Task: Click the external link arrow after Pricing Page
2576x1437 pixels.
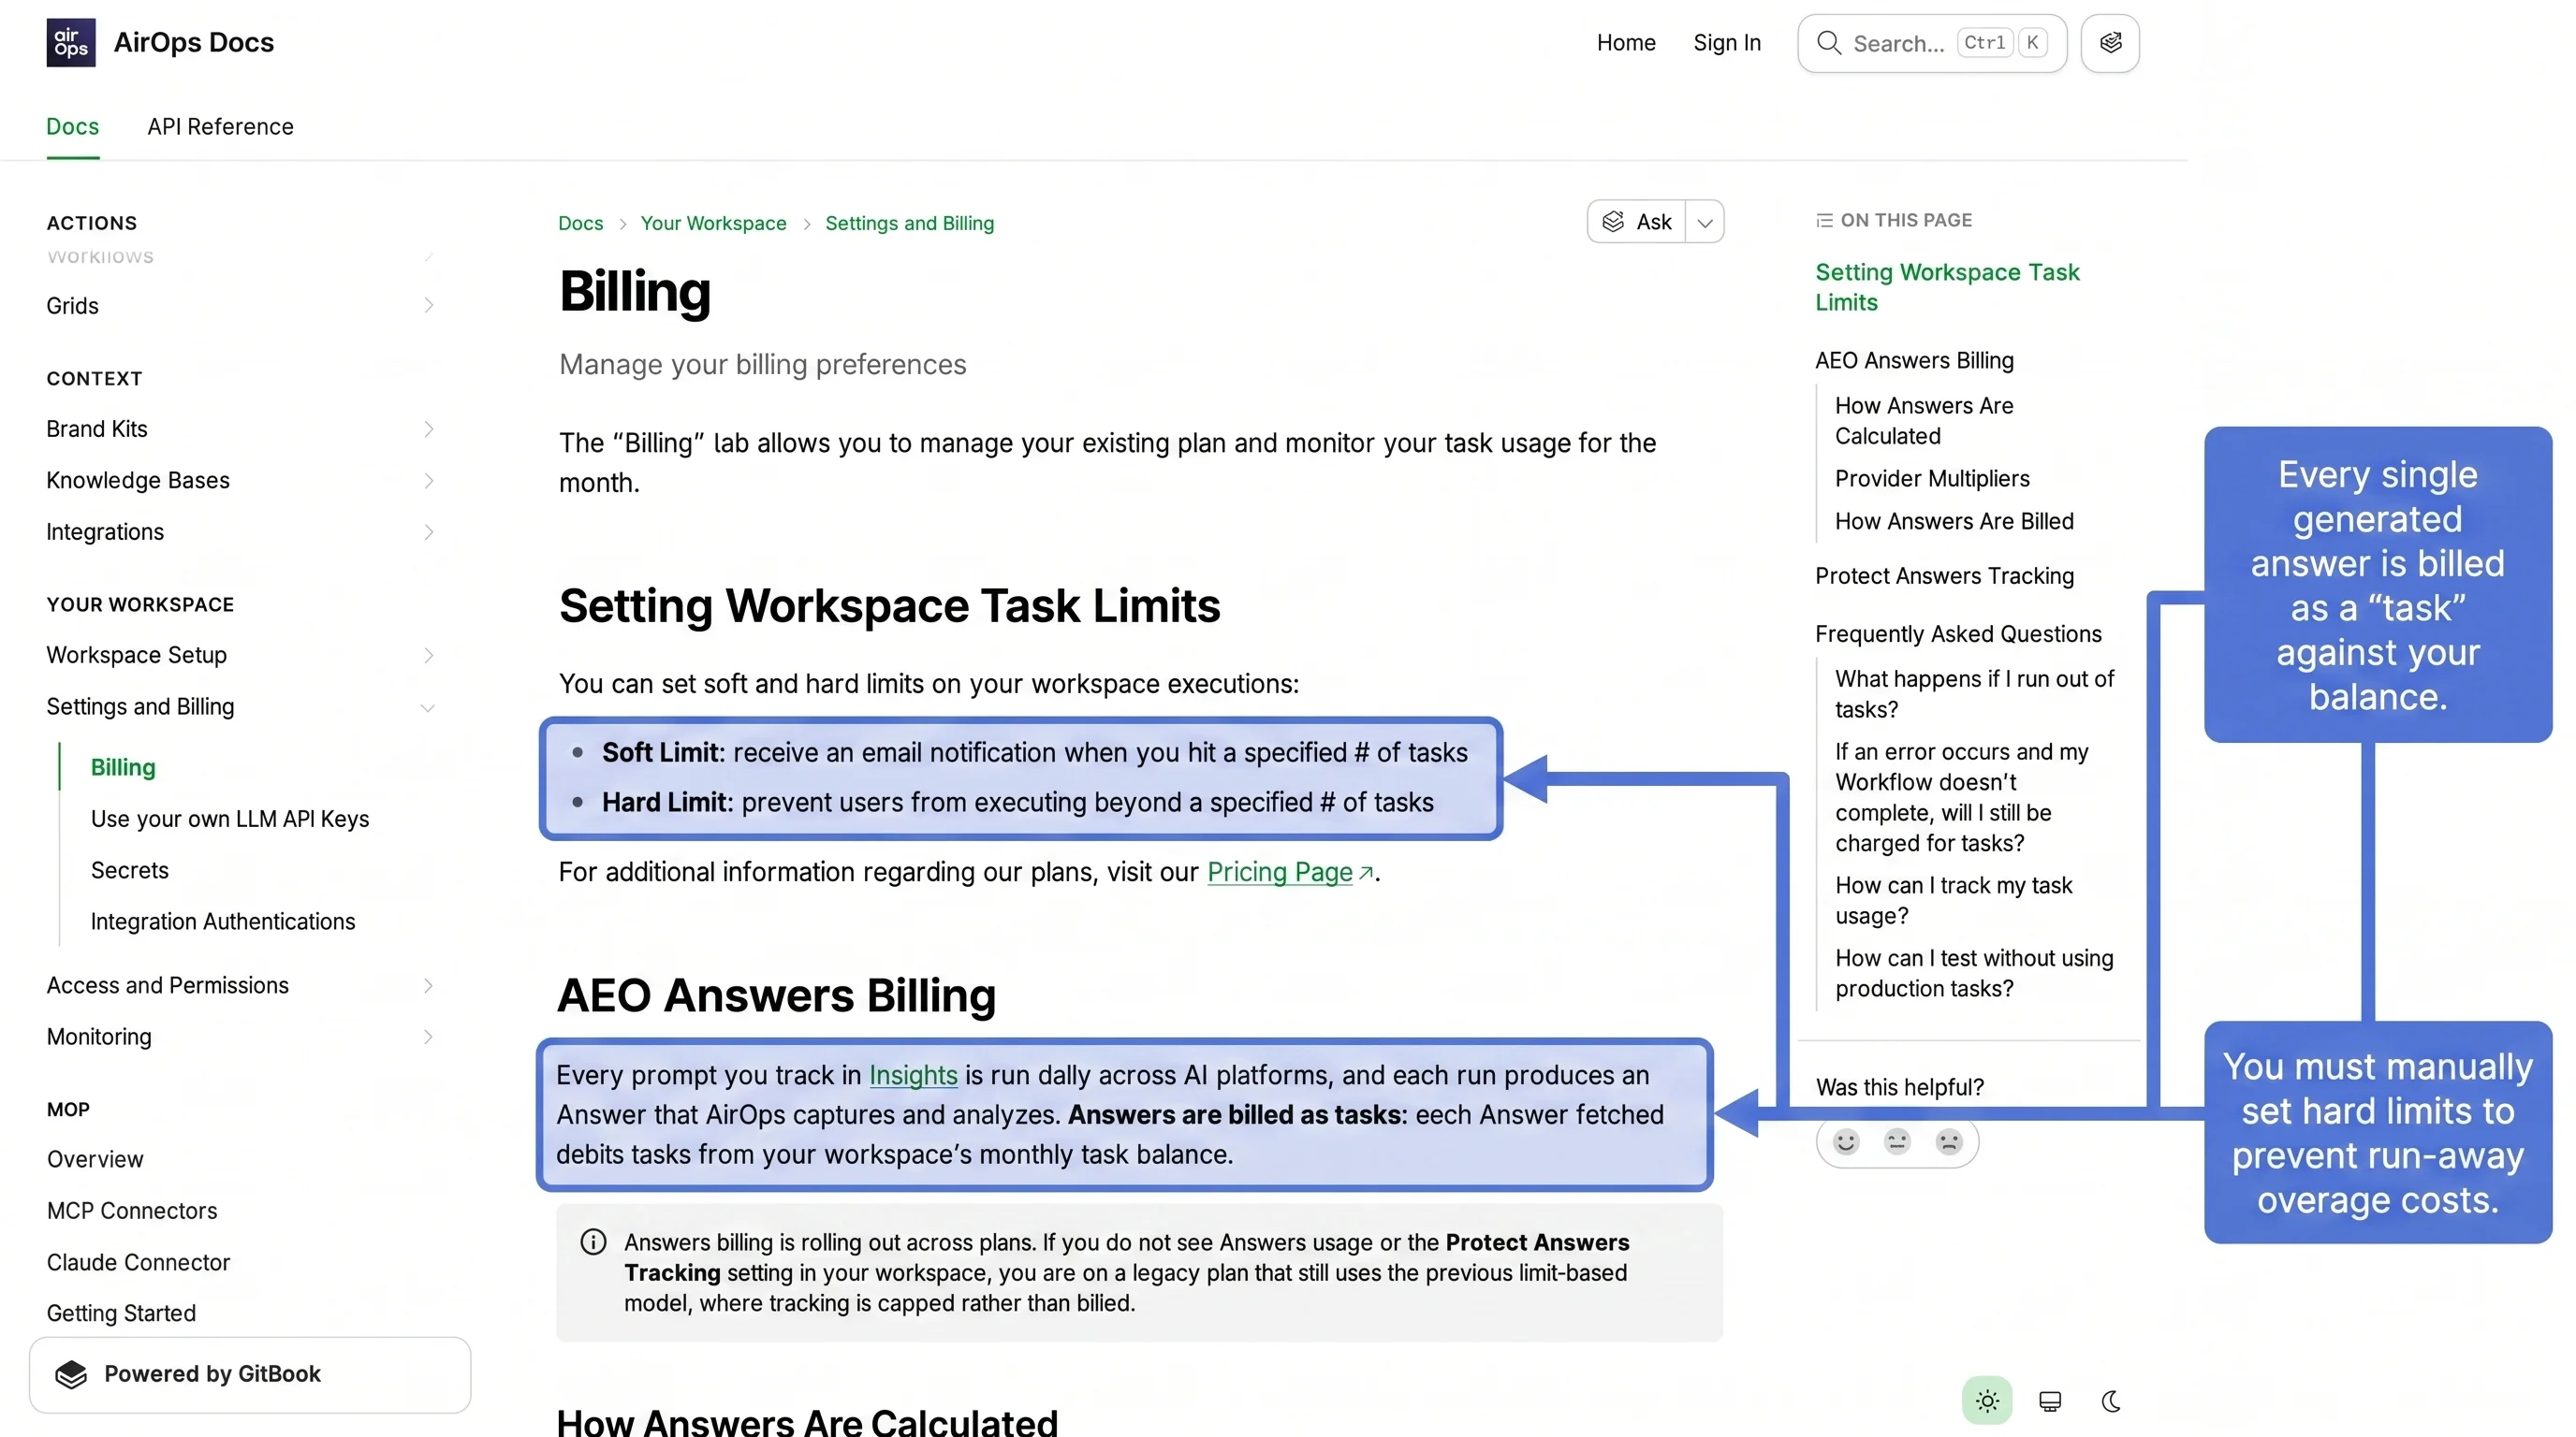Action: click(1365, 874)
